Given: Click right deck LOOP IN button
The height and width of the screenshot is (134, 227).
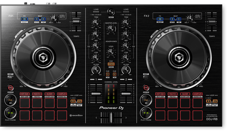Looking at the screenshot, I should coord(209,101).
